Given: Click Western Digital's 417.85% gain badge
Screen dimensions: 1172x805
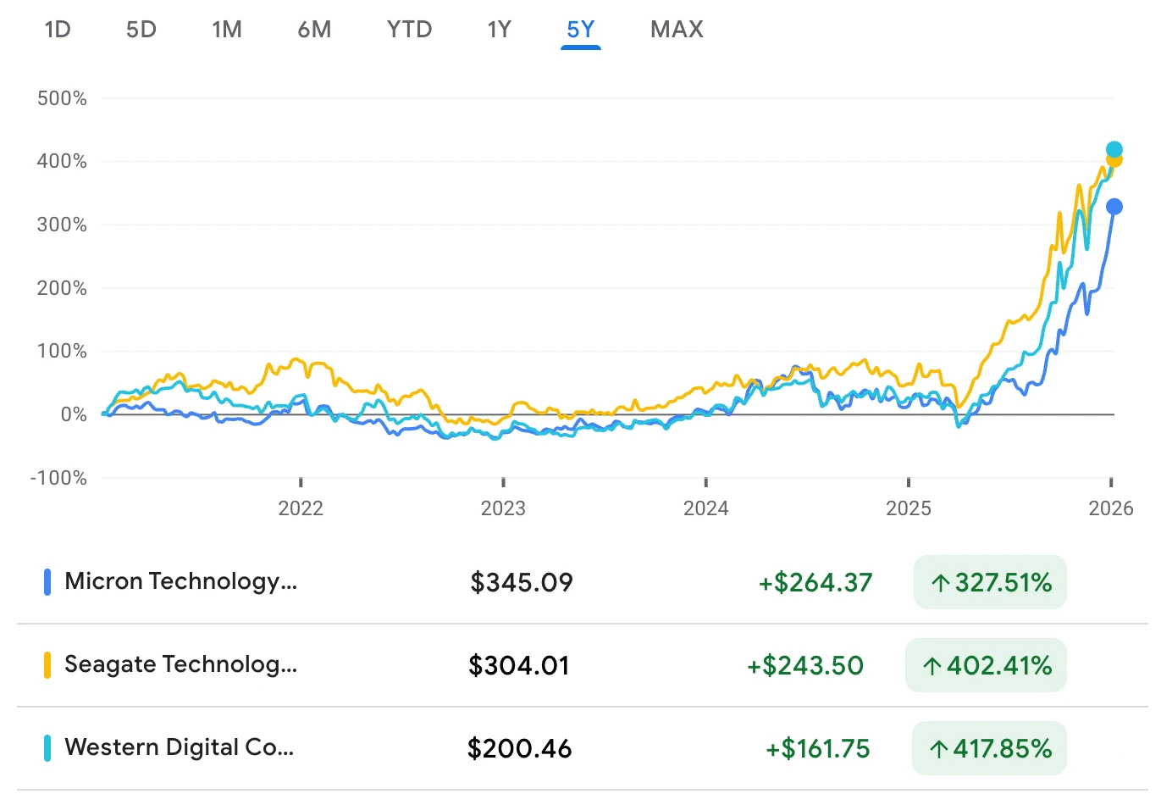Looking at the screenshot, I should point(989,748).
